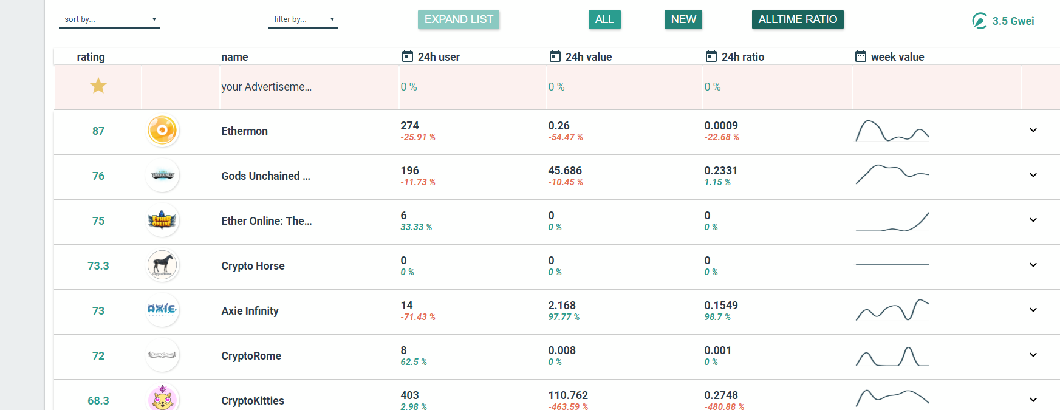
Task: Click Ether Online rating 75
Action: (x=98, y=221)
